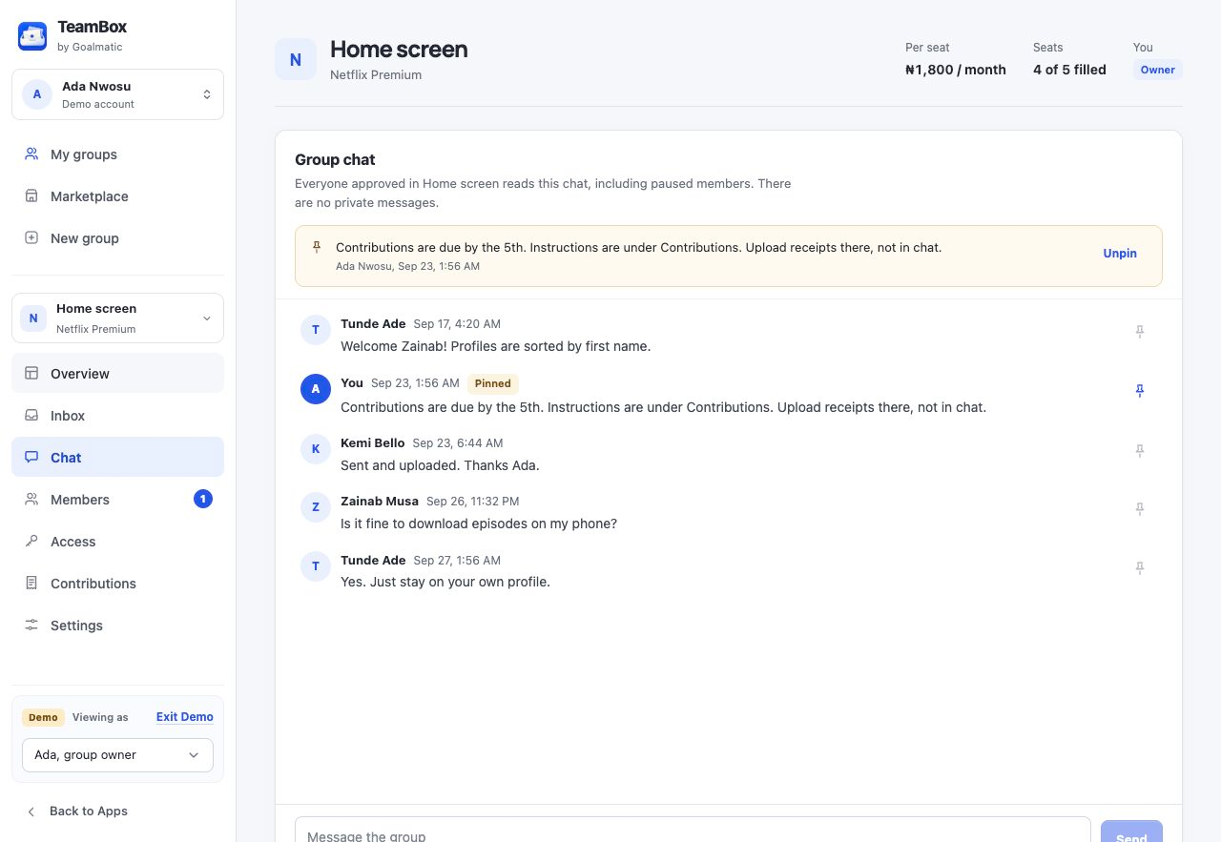Toggle pin on your Sep 23 message

(x=1139, y=391)
